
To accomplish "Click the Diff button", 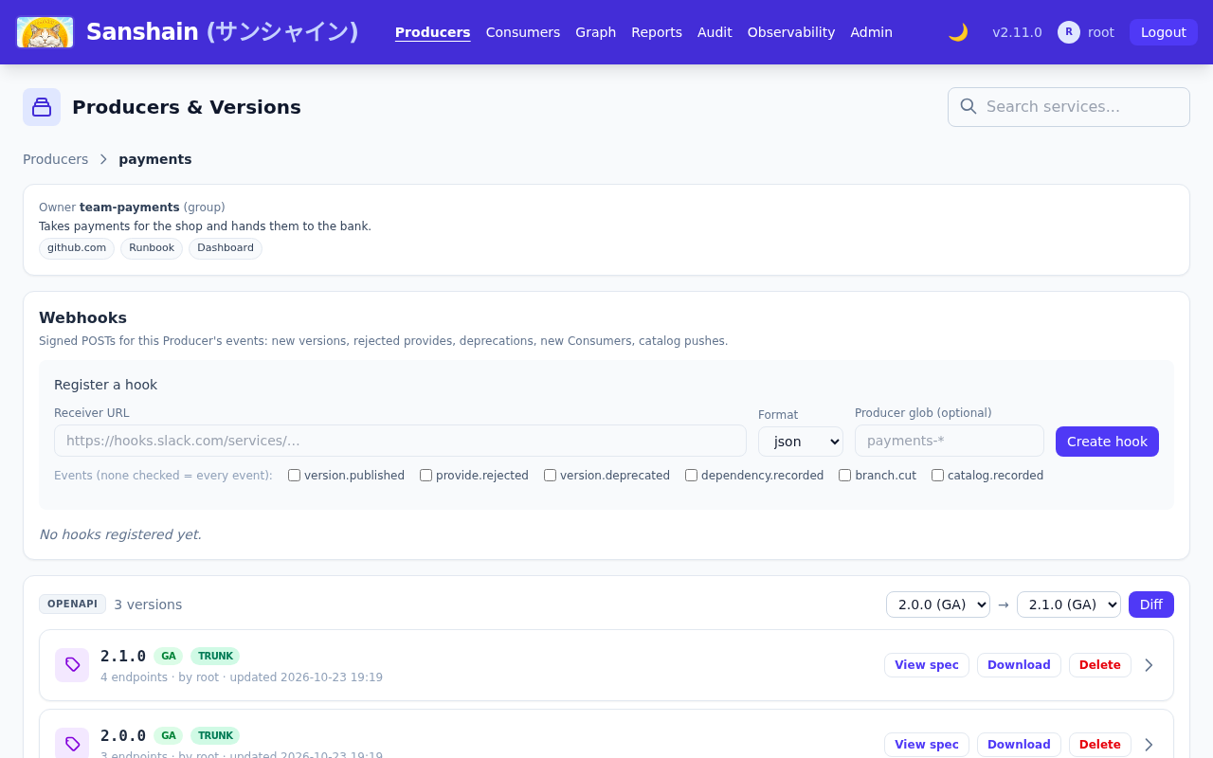I will coord(1151,605).
